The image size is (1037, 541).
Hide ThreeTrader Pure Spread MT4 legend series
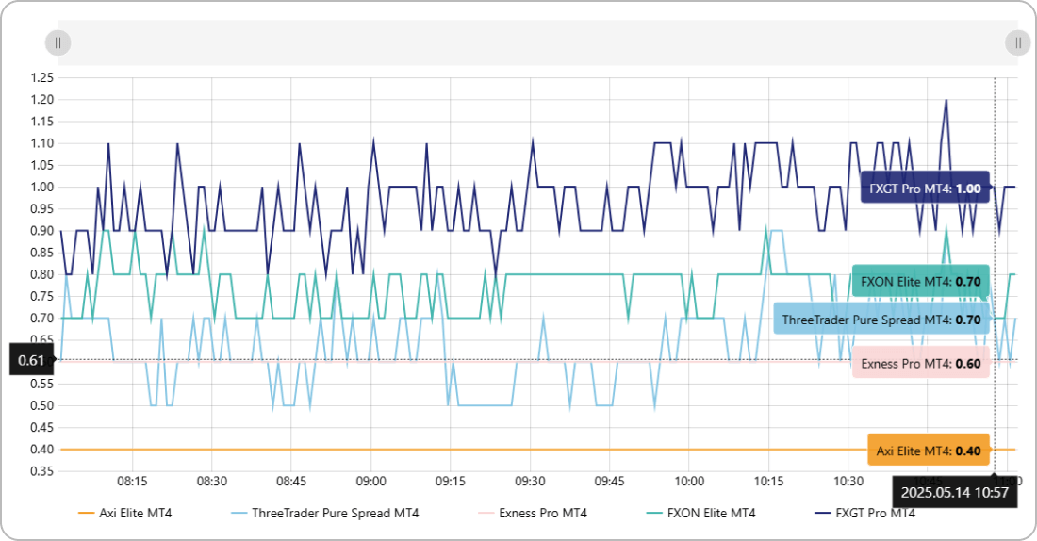point(335,513)
